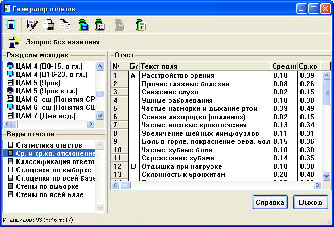The height and width of the screenshot is (227, 334).
Task: Click row 'Расстройство зрения' in report
Action: pyautogui.click(x=215, y=75)
